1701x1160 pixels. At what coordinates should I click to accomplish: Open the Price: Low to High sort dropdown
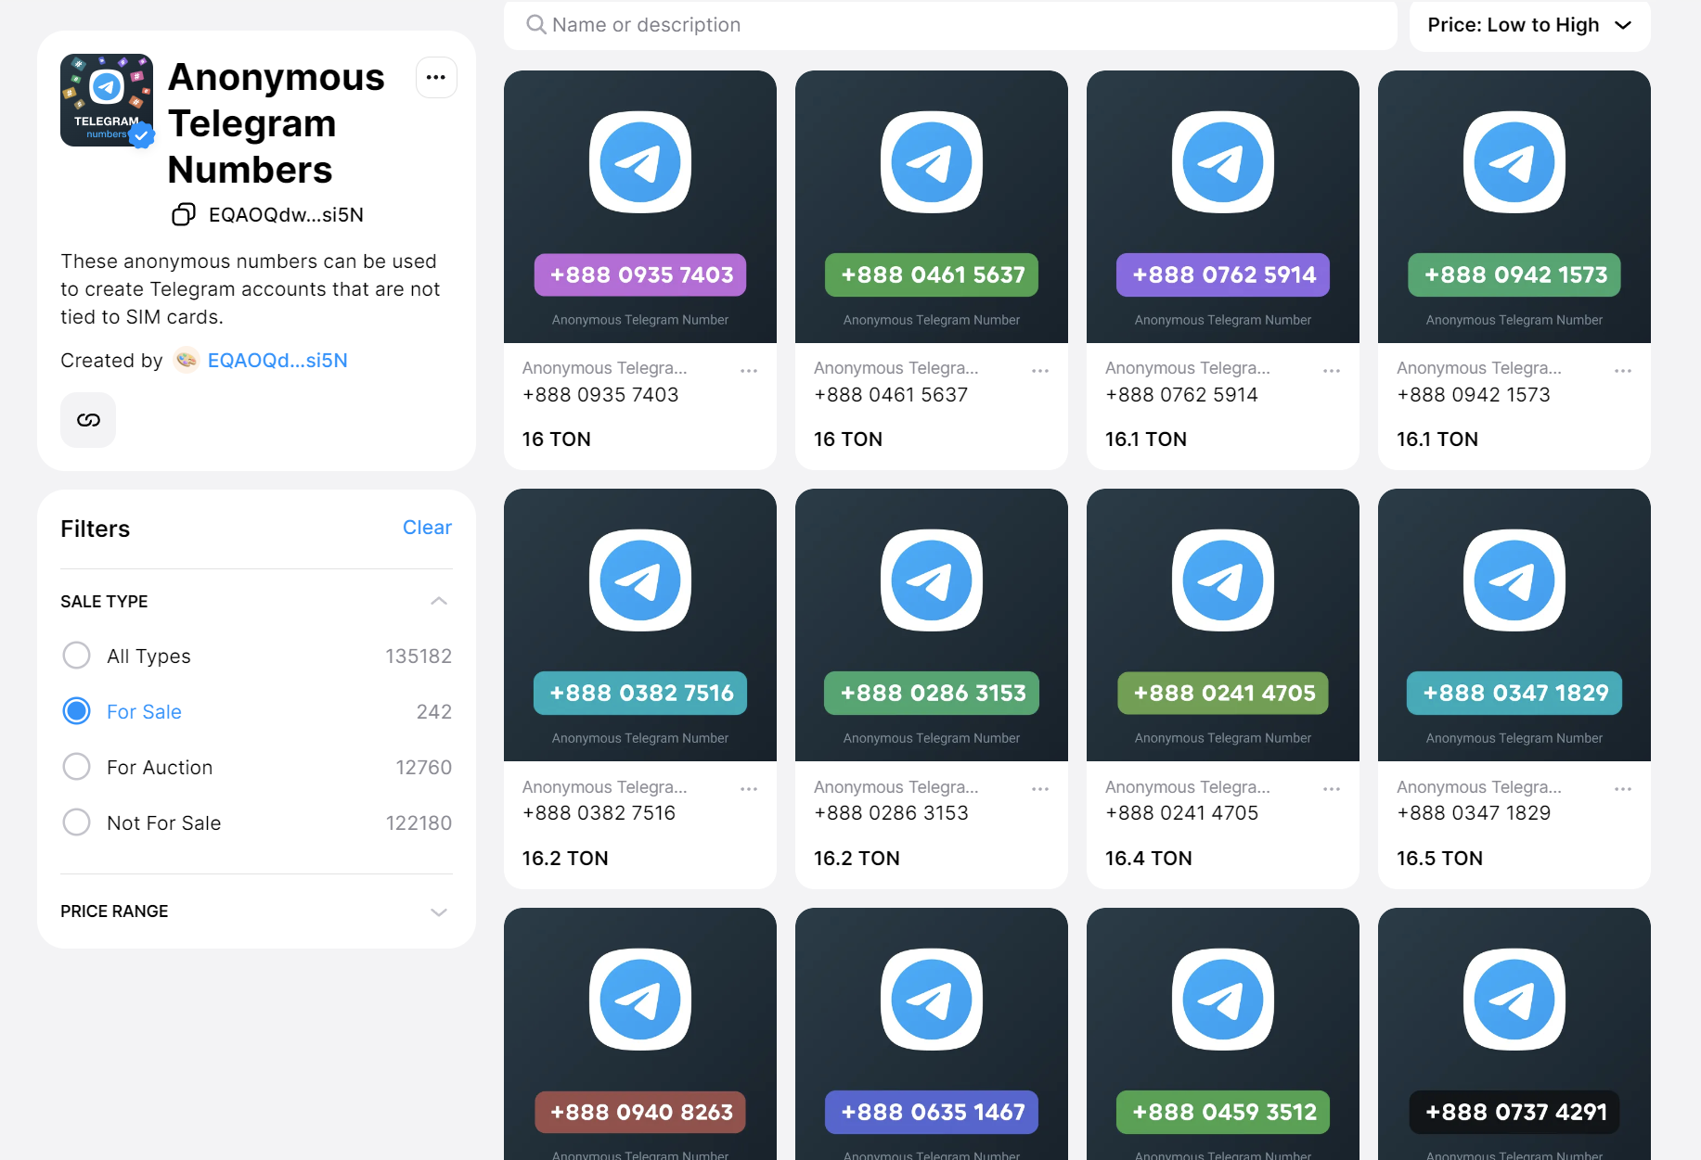[x=1529, y=25]
